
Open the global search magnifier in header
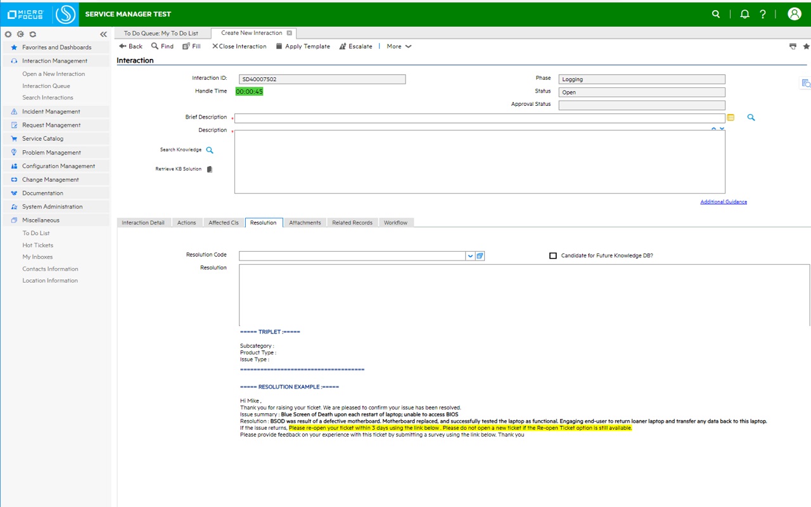coord(716,14)
